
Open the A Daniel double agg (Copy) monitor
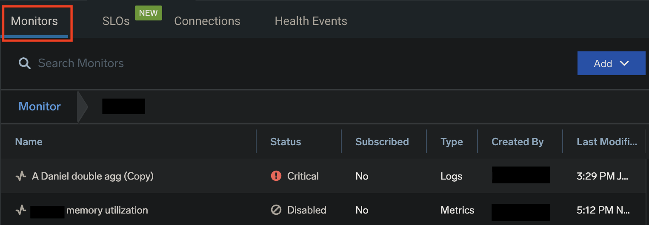[93, 176]
